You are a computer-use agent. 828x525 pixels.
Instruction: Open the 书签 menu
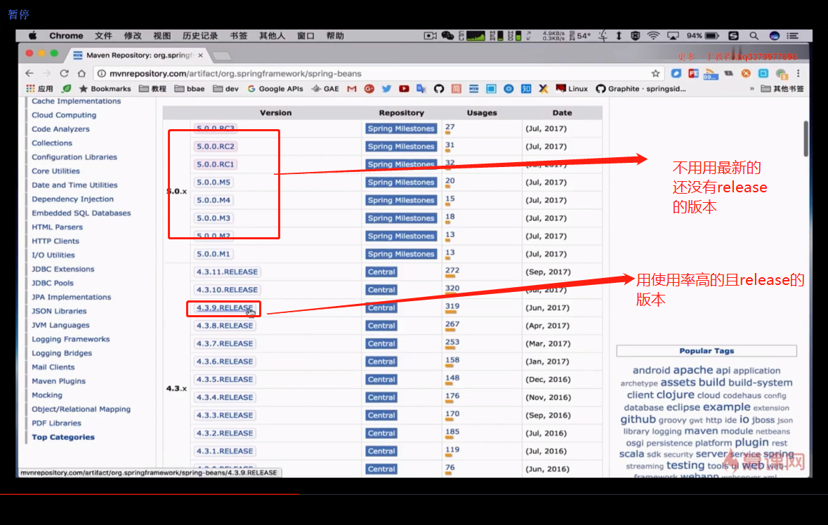(x=239, y=36)
